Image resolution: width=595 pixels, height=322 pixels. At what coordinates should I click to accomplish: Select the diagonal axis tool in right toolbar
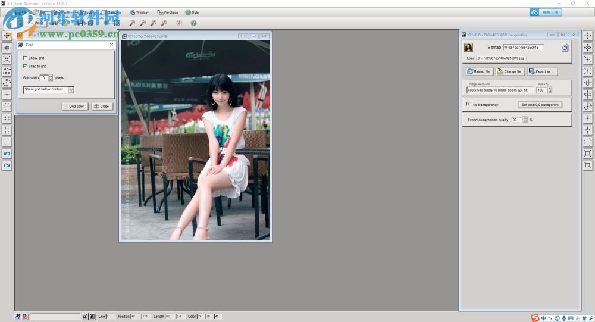(x=588, y=60)
